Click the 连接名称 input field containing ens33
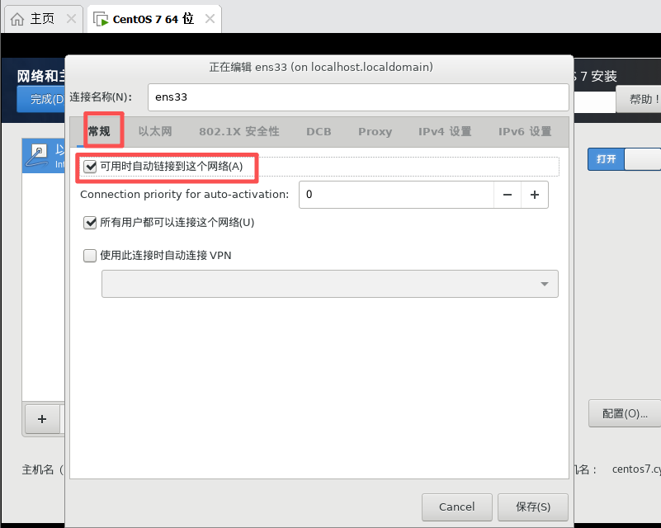This screenshot has height=528, width=661. 358,97
